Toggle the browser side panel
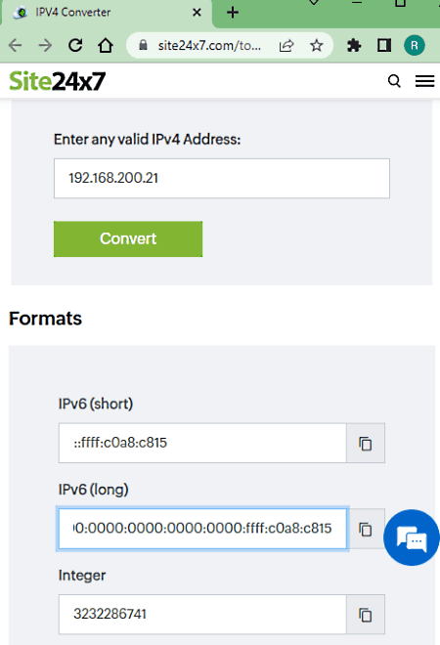 coord(384,45)
